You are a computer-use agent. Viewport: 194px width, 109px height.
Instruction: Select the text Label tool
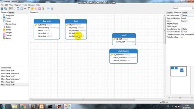[29, 8]
